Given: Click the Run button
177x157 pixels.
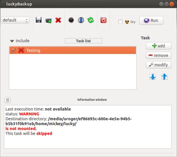Looking at the screenshot, I should tap(151, 21).
